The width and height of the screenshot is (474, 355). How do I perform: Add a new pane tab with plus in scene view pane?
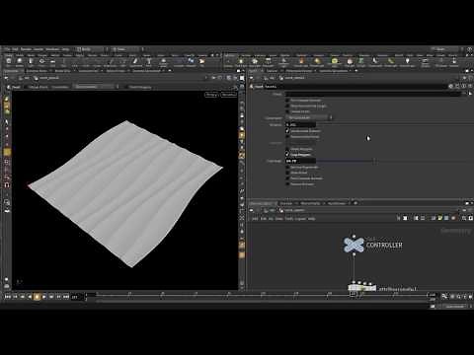click(x=170, y=71)
